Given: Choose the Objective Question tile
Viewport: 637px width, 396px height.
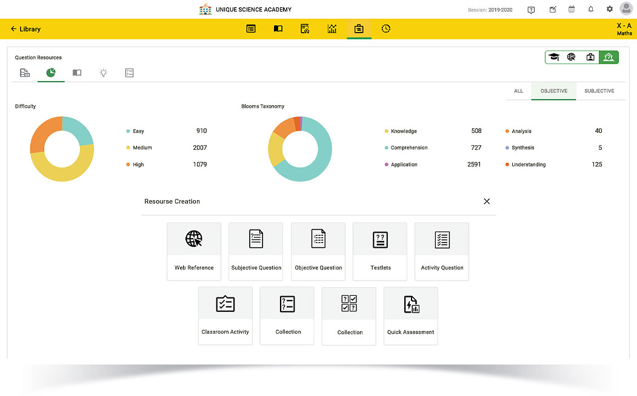Looking at the screenshot, I should (x=318, y=251).
